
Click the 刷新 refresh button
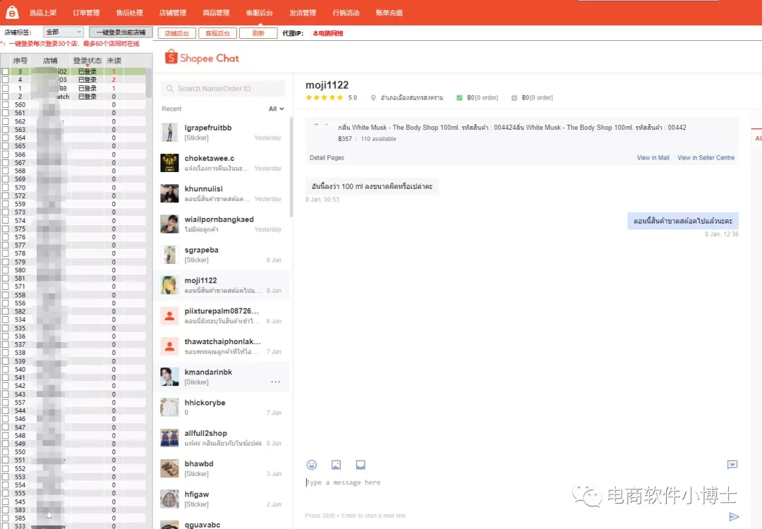coord(258,33)
